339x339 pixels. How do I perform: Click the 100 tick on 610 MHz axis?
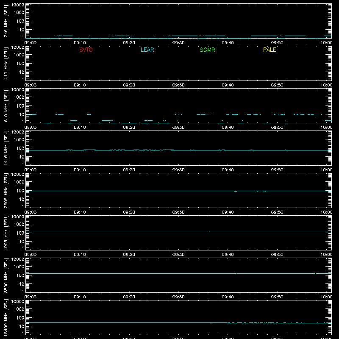point(20,106)
